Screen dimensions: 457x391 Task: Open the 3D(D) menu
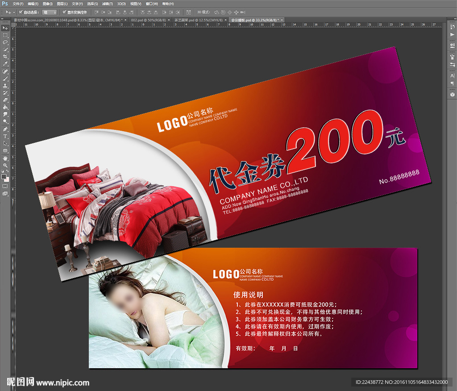pyautogui.click(x=121, y=4)
